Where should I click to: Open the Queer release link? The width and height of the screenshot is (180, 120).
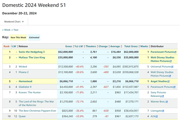[22, 116]
